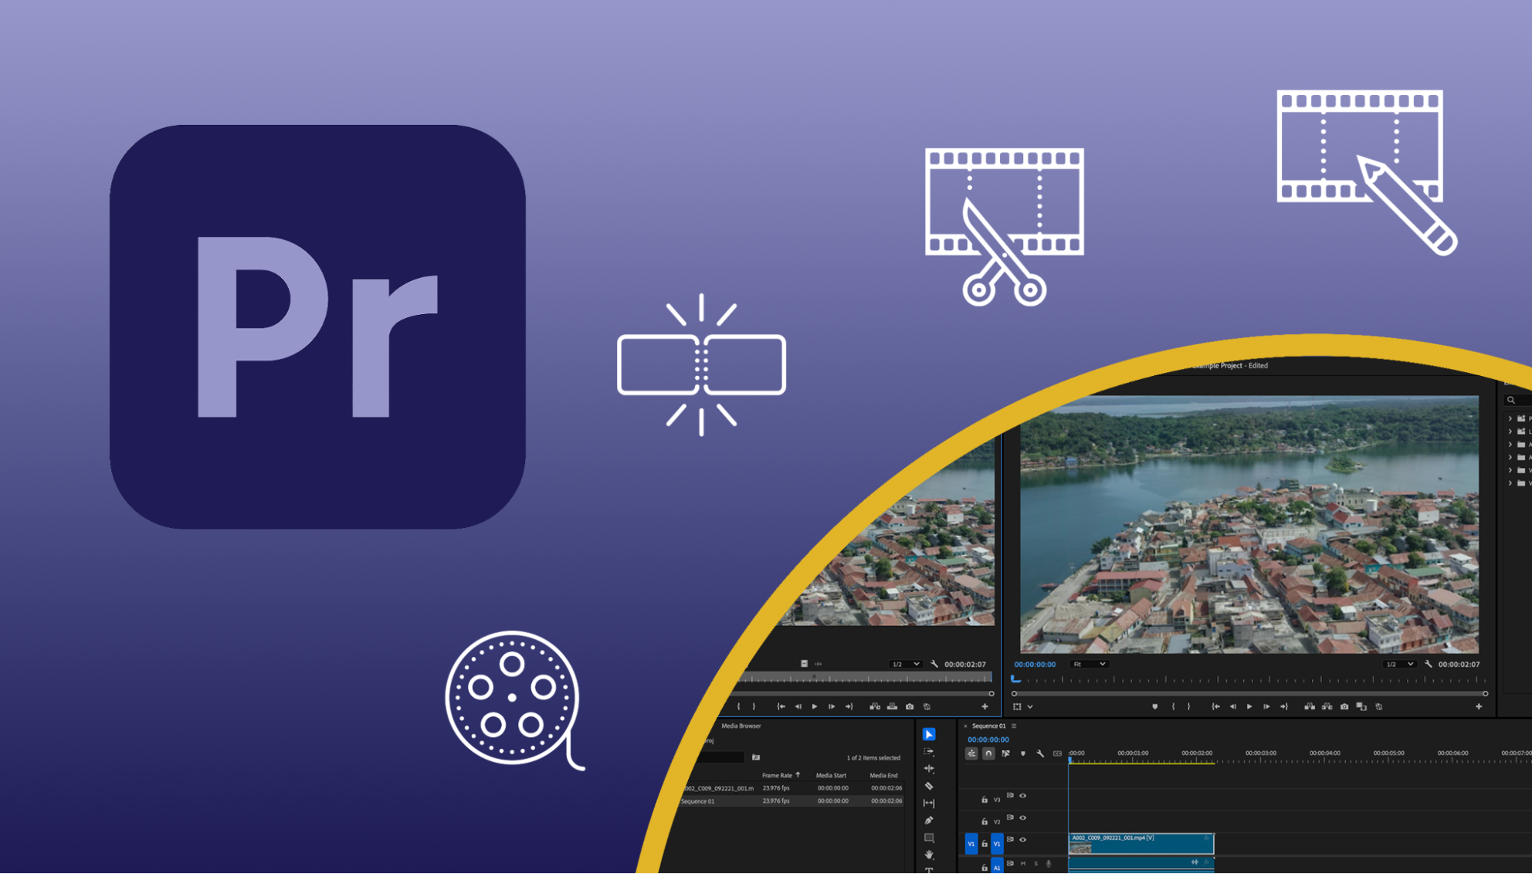This screenshot has height=874, width=1532.
Task: Click Lift button in Program monitor
Action: 1309,706
